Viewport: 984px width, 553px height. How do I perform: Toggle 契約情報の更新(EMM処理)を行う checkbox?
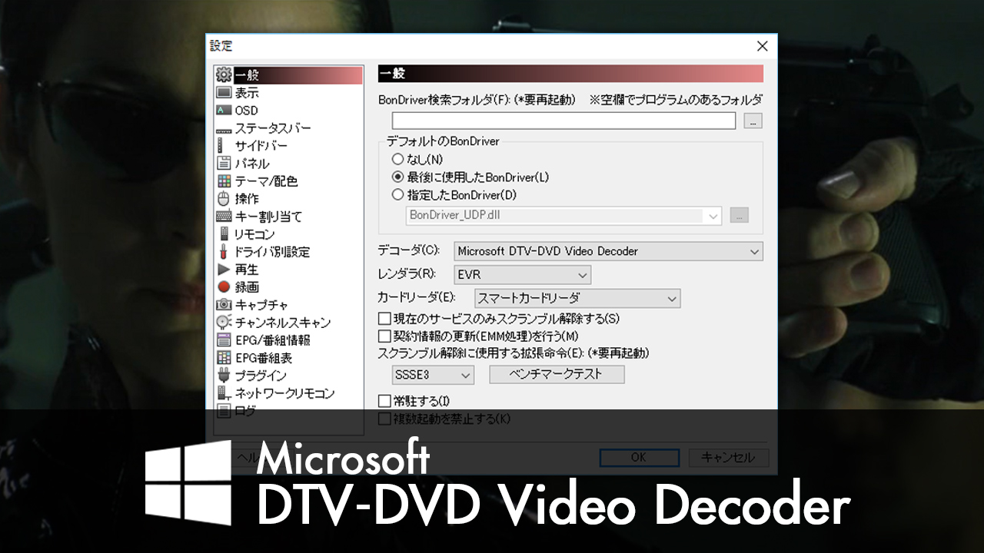(x=385, y=336)
